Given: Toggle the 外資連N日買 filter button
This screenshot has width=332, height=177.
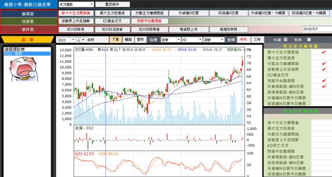Looking at the screenshot, I should [x=189, y=13].
